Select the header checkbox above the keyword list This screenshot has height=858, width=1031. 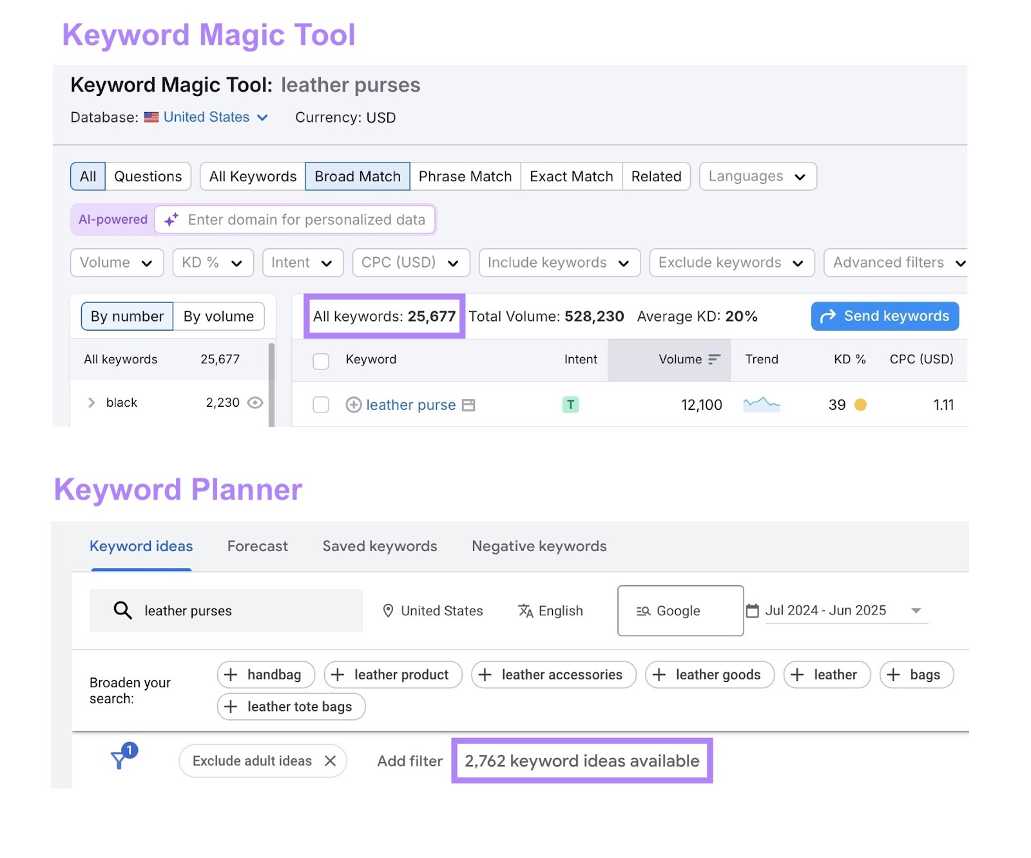(x=320, y=361)
